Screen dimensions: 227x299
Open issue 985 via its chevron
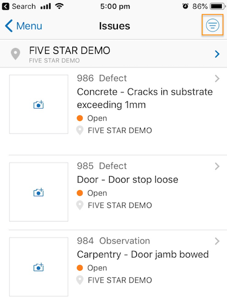click(217, 166)
